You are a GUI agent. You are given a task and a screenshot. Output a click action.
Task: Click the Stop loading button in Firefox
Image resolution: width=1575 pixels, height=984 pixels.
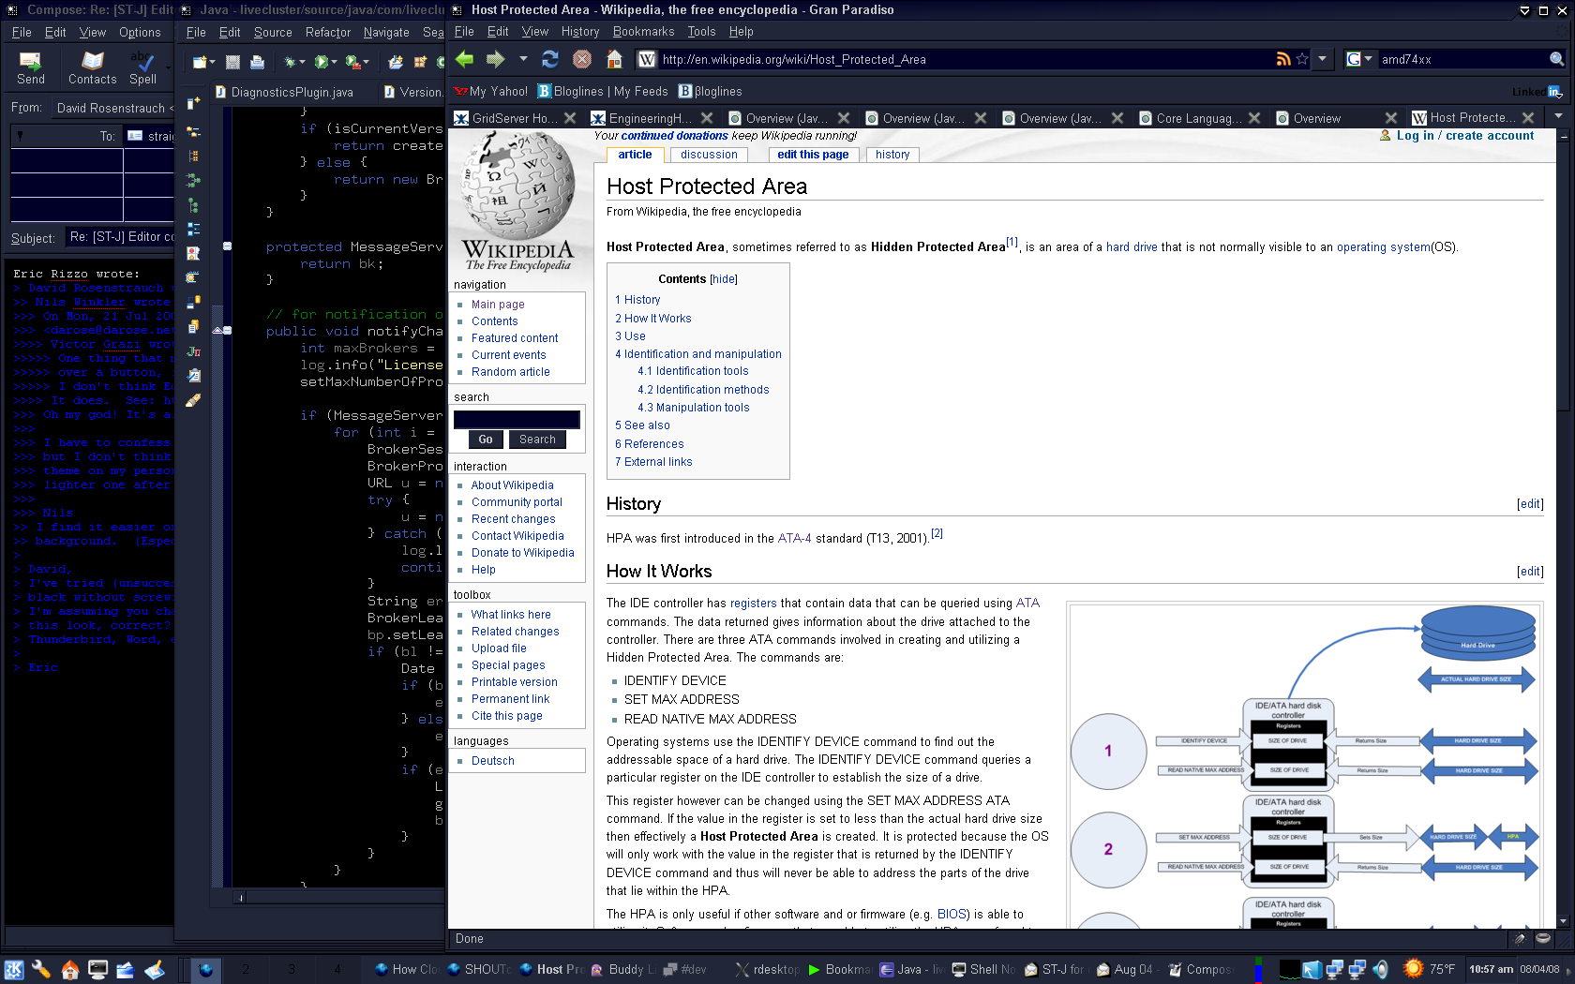click(x=582, y=59)
